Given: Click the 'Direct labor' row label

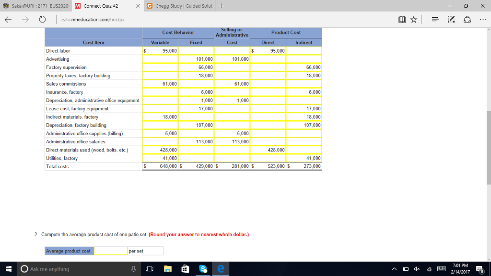Looking at the screenshot, I should tap(58, 51).
